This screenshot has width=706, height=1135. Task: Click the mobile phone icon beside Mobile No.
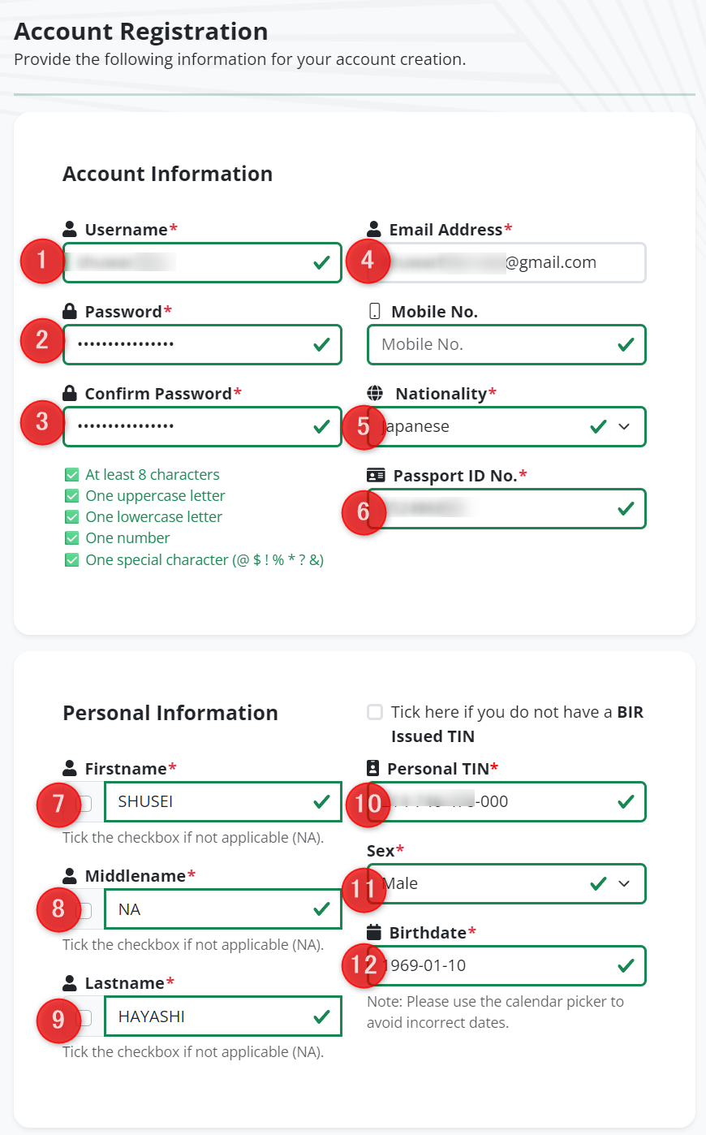pyautogui.click(x=374, y=311)
